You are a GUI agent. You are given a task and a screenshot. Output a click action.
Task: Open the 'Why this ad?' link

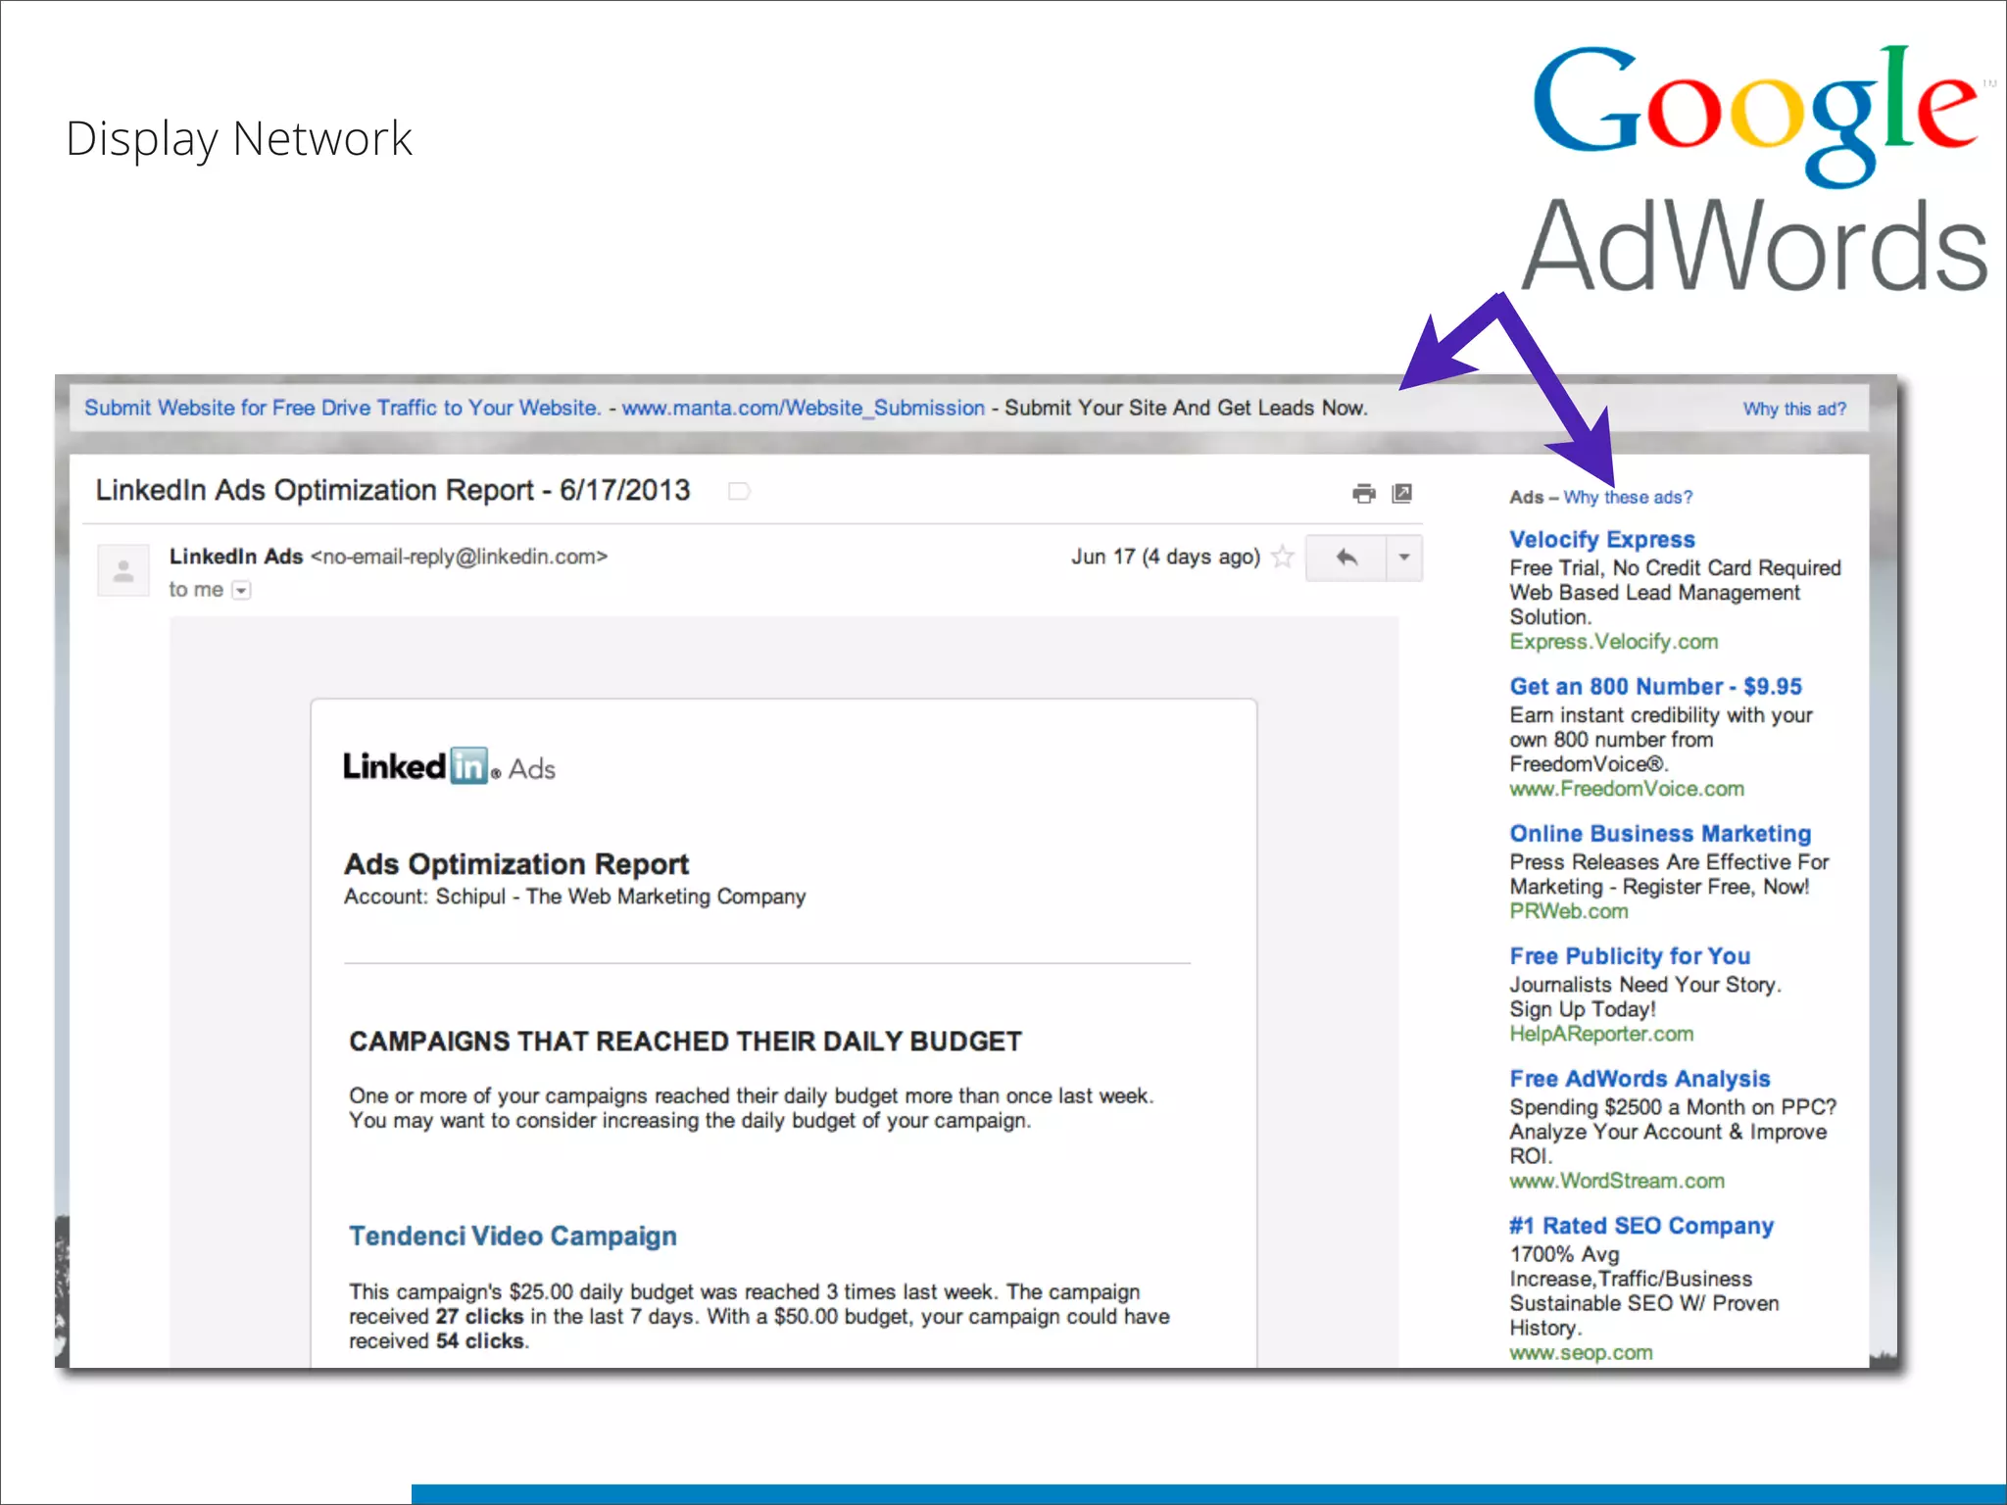pos(1793,409)
